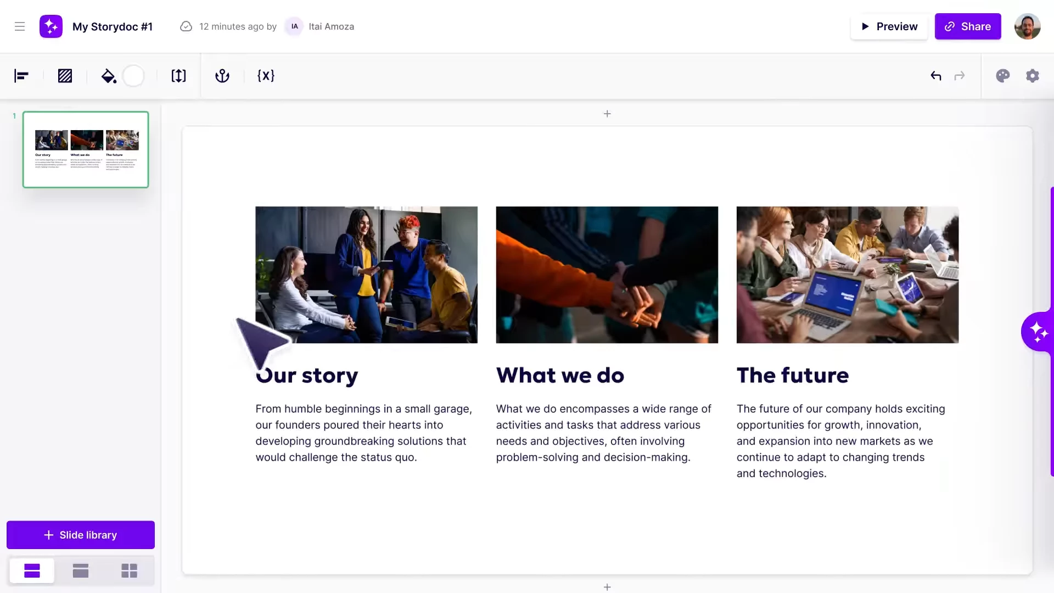The width and height of the screenshot is (1054, 593).
Task: Click the Our story heading
Action: point(307,376)
